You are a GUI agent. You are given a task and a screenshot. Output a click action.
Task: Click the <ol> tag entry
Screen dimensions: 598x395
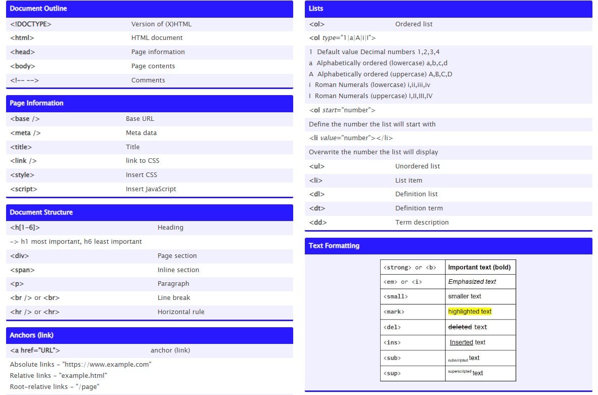[316, 24]
